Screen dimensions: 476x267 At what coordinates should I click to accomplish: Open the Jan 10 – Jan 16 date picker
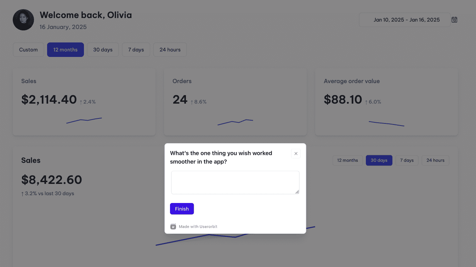[406, 20]
